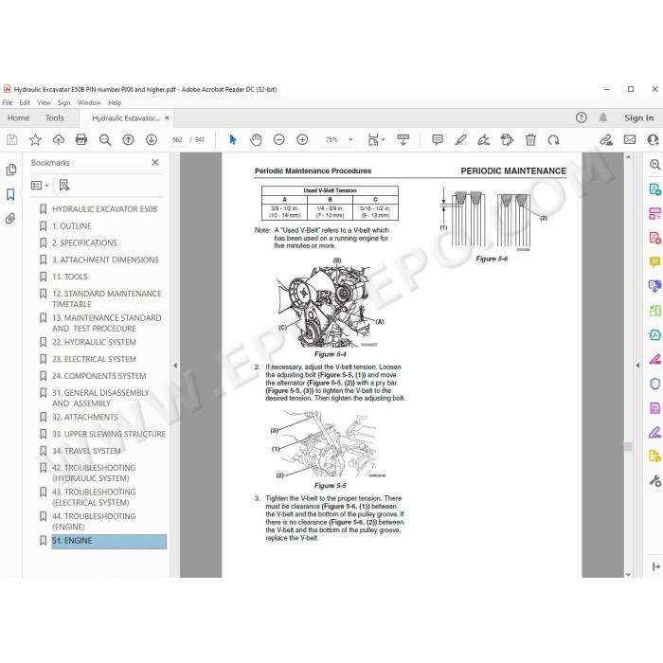Open the Edit menu
Viewport: 663px width, 663px height.
tap(25, 102)
